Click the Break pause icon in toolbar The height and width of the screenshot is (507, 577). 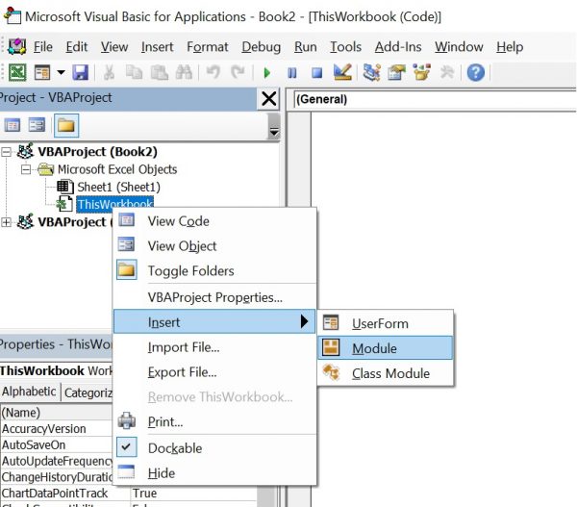(291, 73)
